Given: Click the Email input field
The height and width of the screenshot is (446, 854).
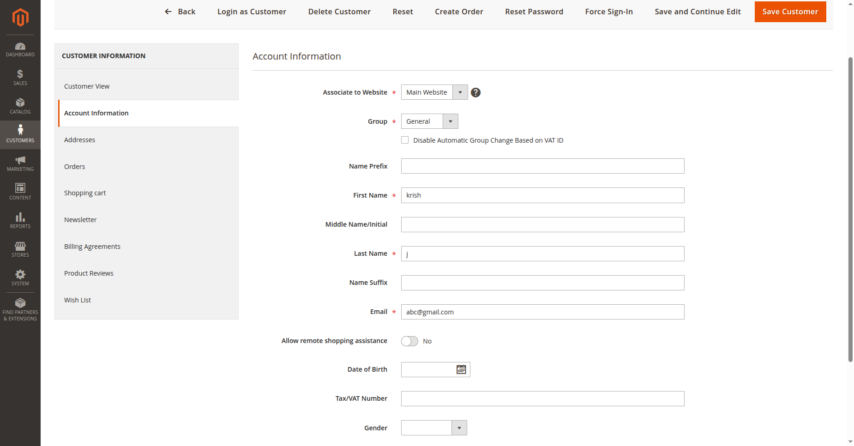Looking at the screenshot, I should [x=542, y=312].
